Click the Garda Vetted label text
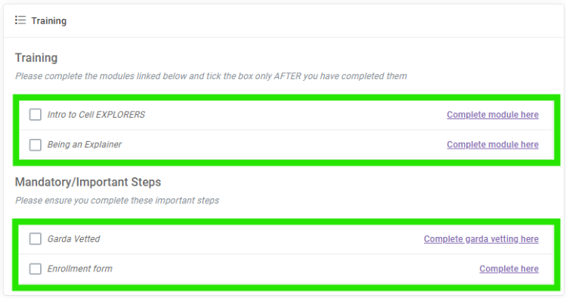Viewport: 566px width, 298px height. tap(73, 239)
